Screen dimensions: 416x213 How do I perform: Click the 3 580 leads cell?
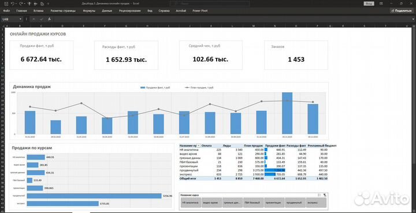tap(239, 150)
